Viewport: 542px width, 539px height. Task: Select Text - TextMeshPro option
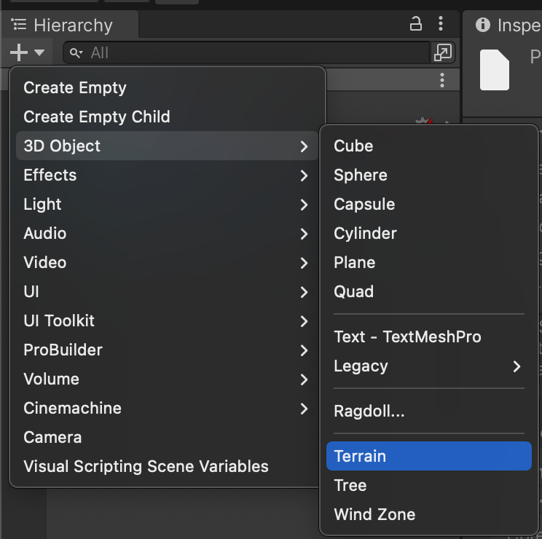(x=407, y=337)
